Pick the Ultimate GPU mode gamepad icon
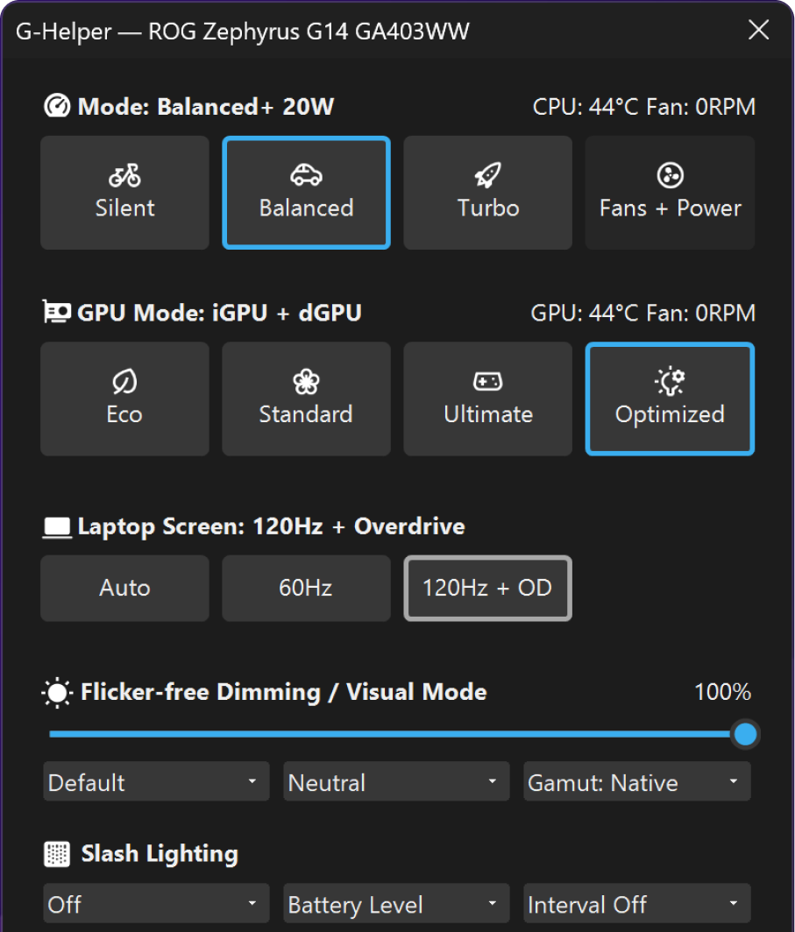The image size is (795, 932). point(487,399)
